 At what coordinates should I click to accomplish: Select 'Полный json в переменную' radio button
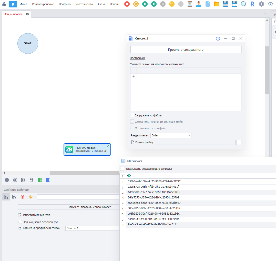coord(20,222)
